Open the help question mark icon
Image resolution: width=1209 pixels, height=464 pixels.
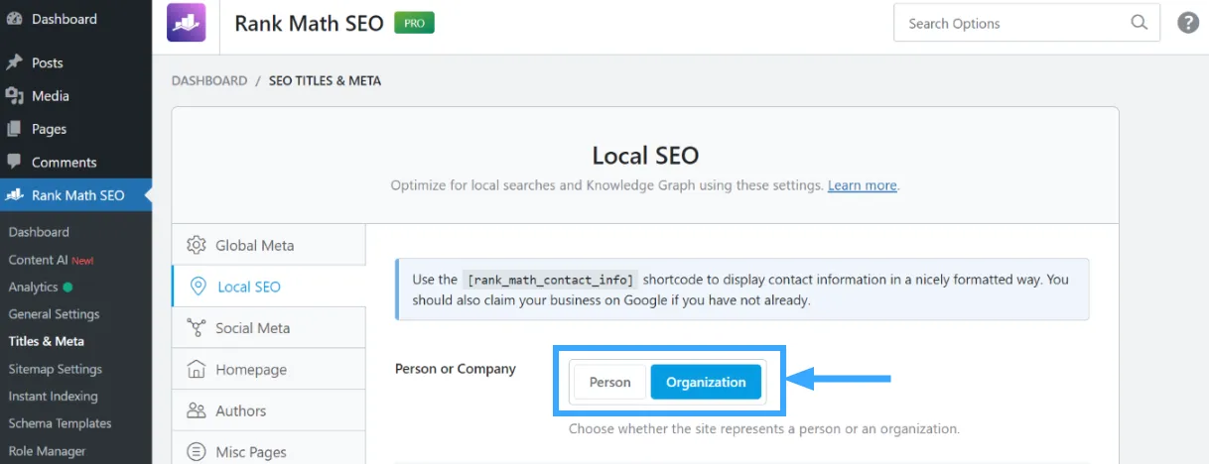[1187, 23]
